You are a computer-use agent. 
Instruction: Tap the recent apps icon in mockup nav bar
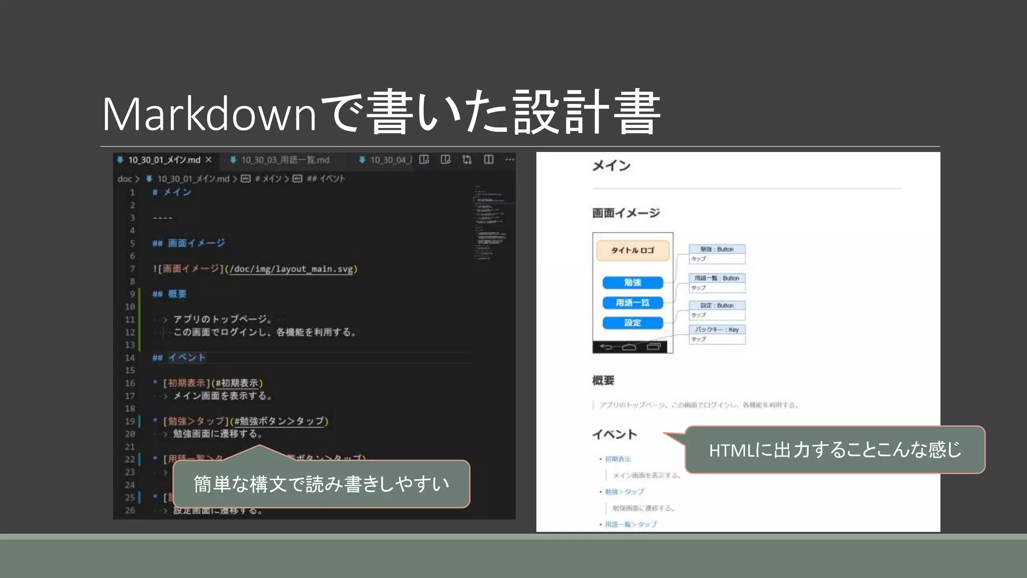pyautogui.click(x=653, y=347)
